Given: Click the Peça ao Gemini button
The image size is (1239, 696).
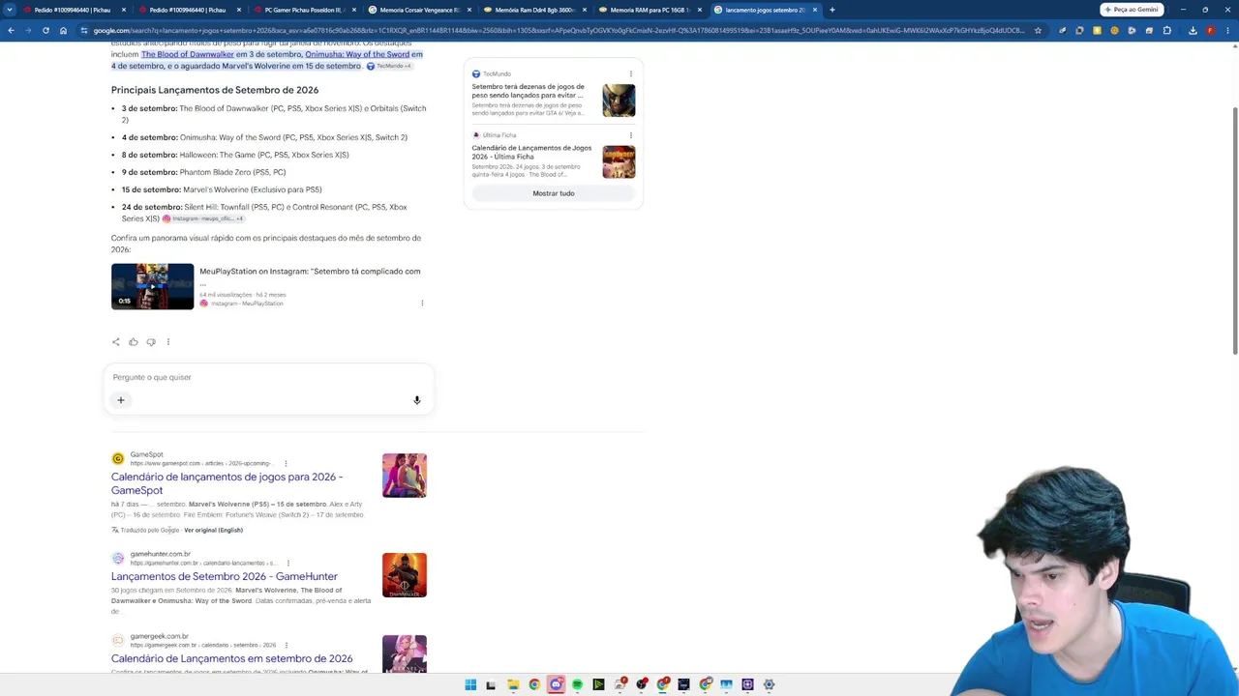Looking at the screenshot, I should pos(1132,10).
